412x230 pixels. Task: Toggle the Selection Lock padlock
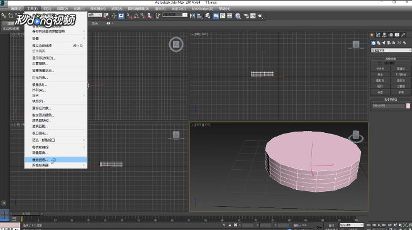(x=230, y=225)
